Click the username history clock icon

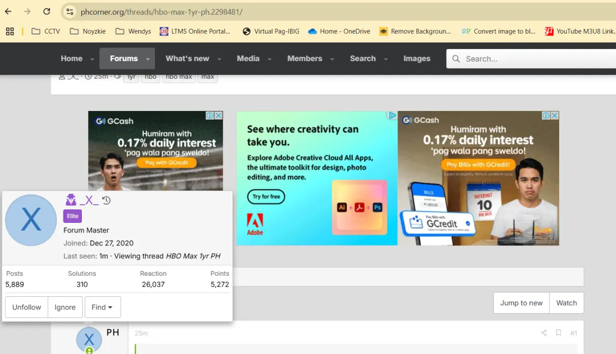coord(106,200)
